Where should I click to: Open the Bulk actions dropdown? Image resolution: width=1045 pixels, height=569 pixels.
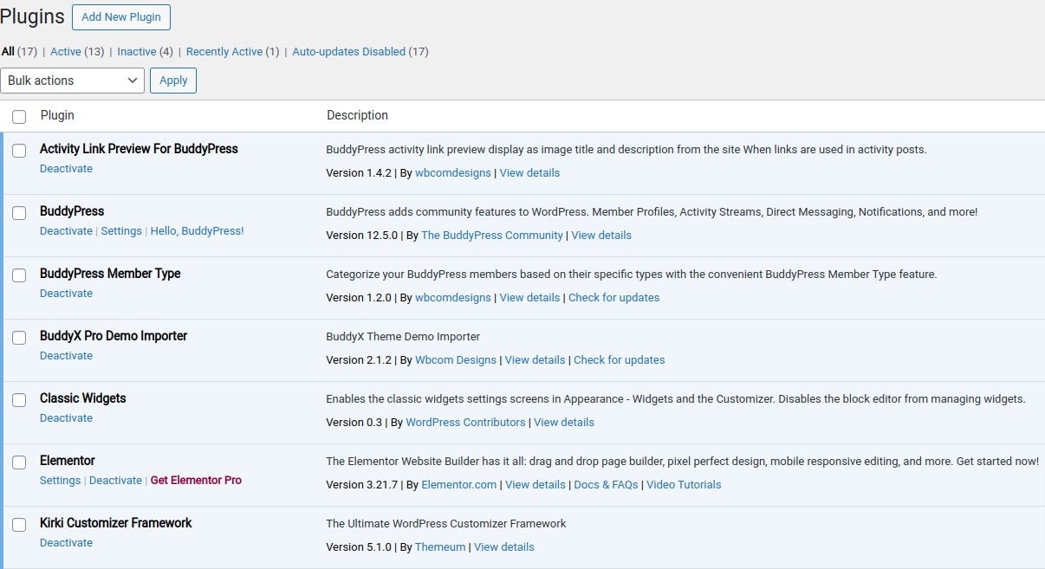click(x=72, y=80)
